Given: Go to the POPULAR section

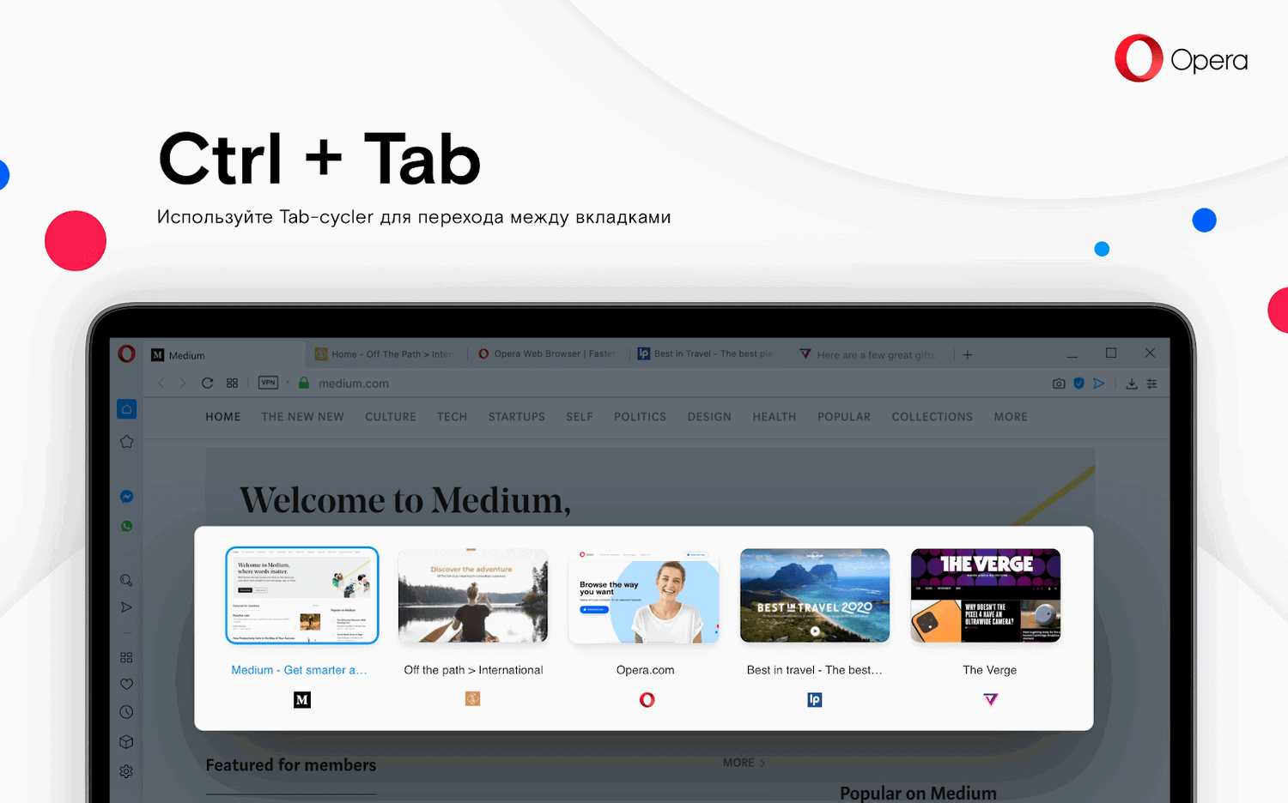Looking at the screenshot, I should pos(844,417).
